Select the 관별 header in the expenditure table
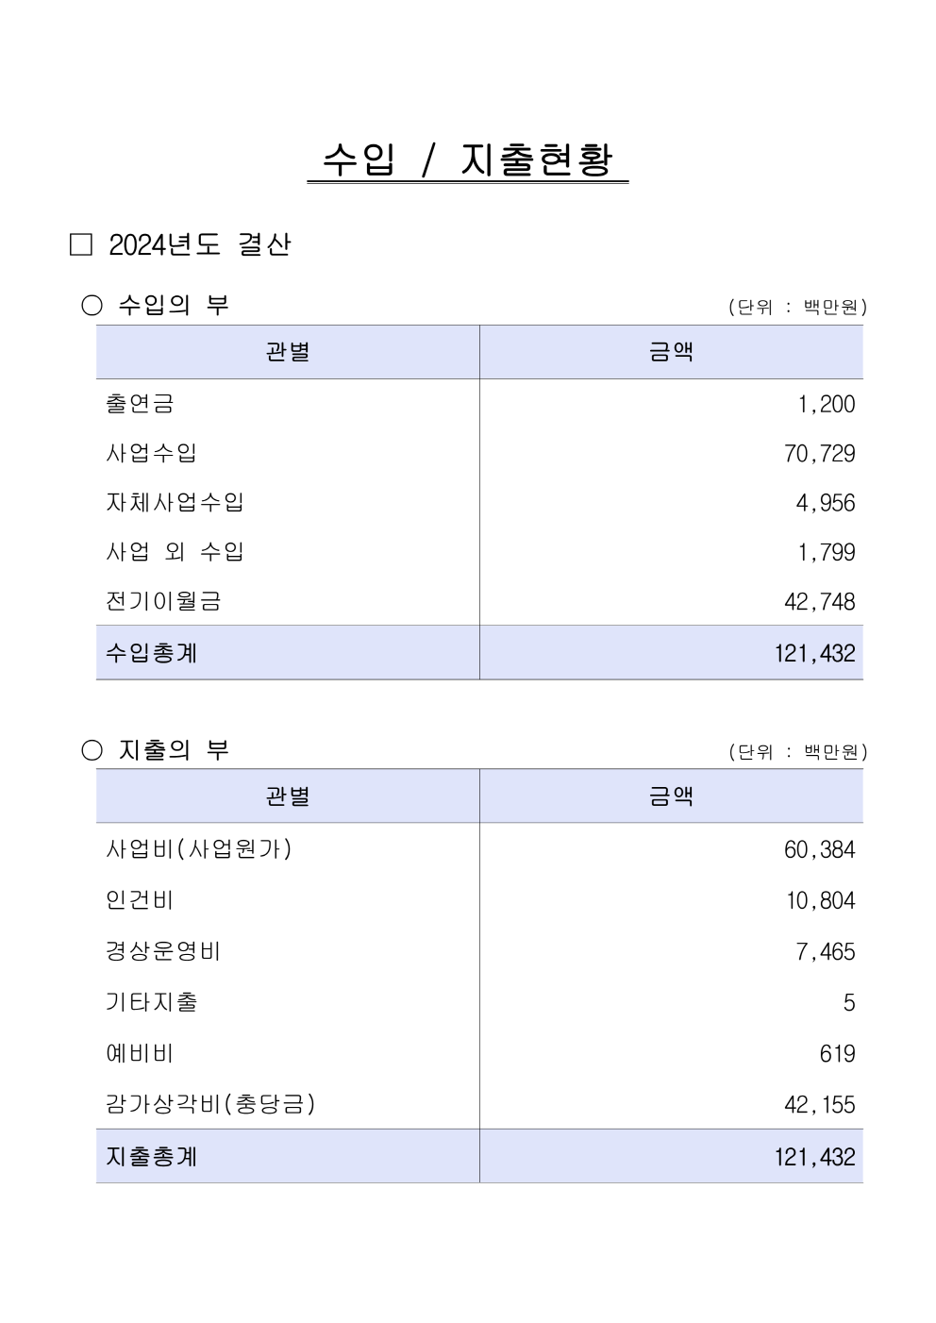 [288, 796]
